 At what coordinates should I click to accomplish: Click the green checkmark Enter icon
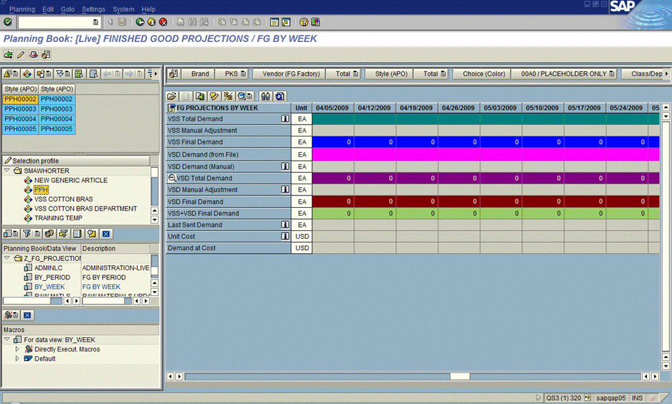[x=8, y=22]
